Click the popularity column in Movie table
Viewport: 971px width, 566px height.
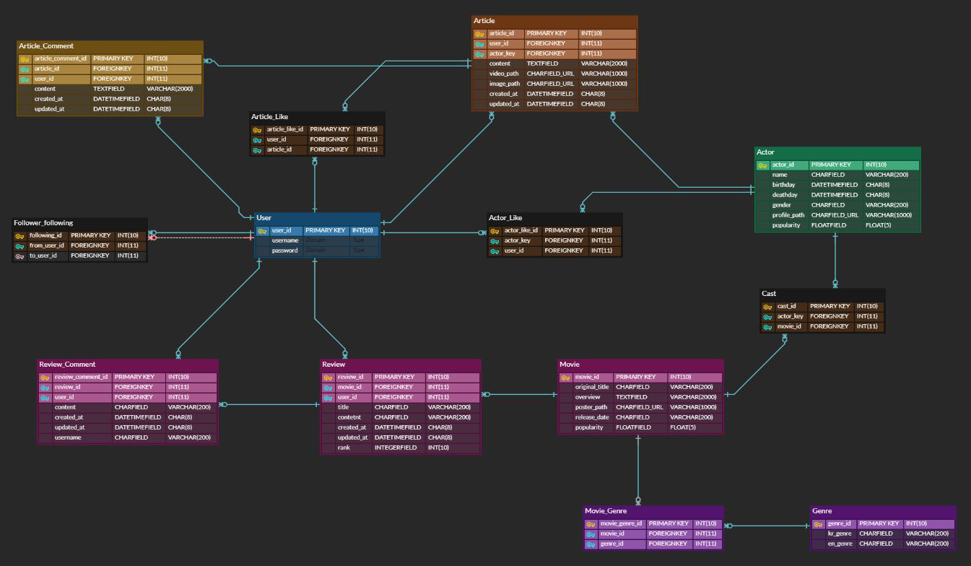589,427
